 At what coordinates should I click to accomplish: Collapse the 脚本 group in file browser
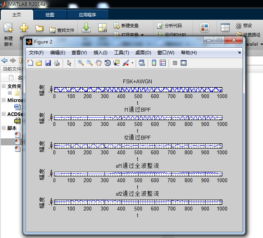pos(4,128)
